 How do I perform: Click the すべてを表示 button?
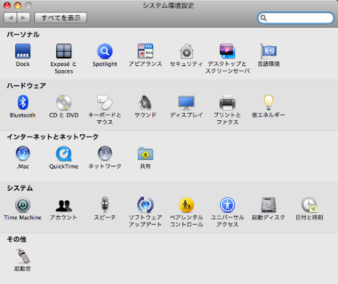click(61, 18)
